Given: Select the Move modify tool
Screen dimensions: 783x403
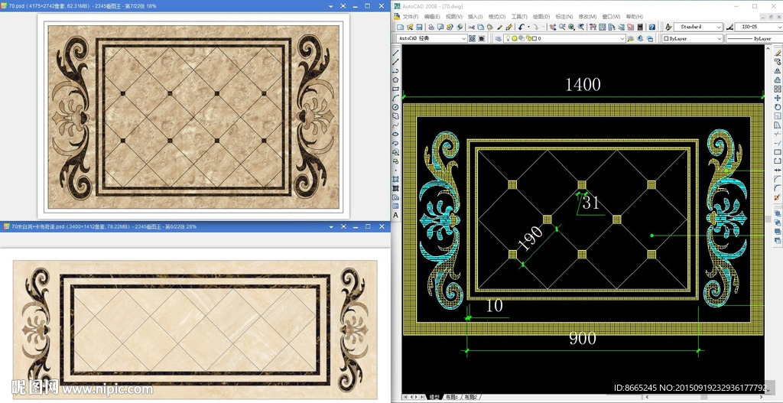Looking at the screenshot, I should tap(778, 98).
